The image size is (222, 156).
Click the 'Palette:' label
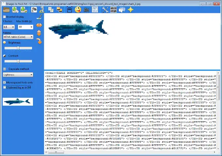(x=7, y=33)
